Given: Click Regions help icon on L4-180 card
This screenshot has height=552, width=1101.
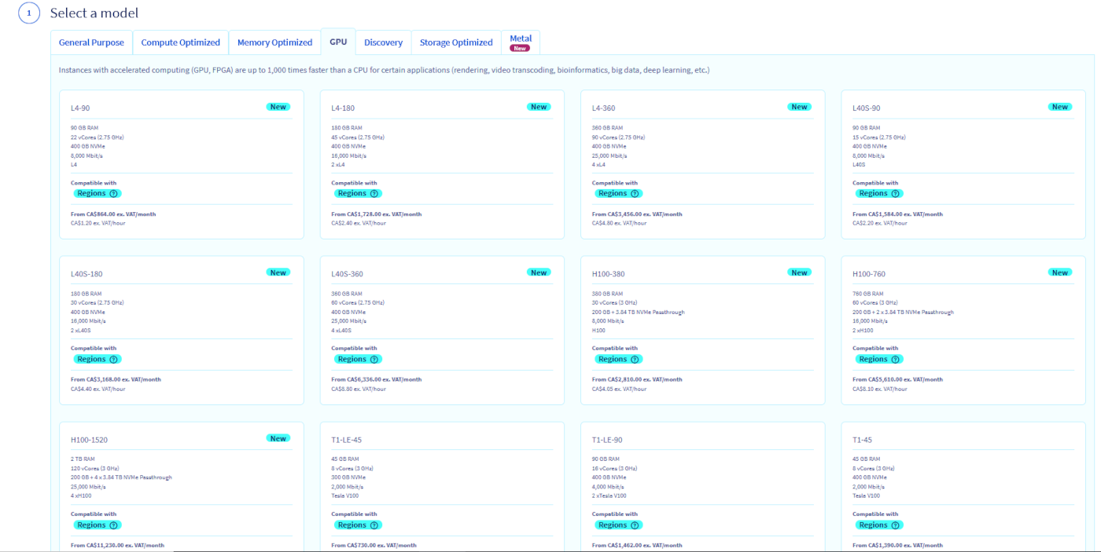Looking at the screenshot, I should [374, 193].
